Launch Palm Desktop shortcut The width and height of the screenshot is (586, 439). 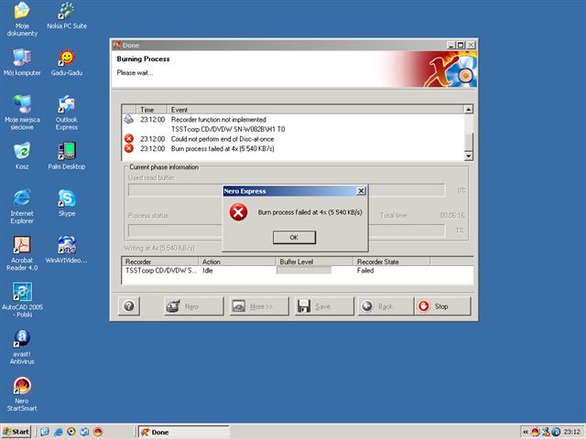pyautogui.click(x=67, y=155)
